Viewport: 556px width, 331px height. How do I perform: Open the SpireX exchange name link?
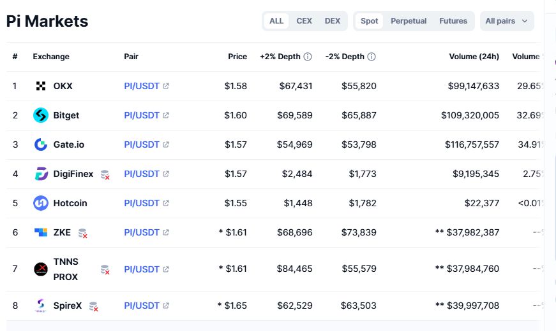tap(68, 306)
